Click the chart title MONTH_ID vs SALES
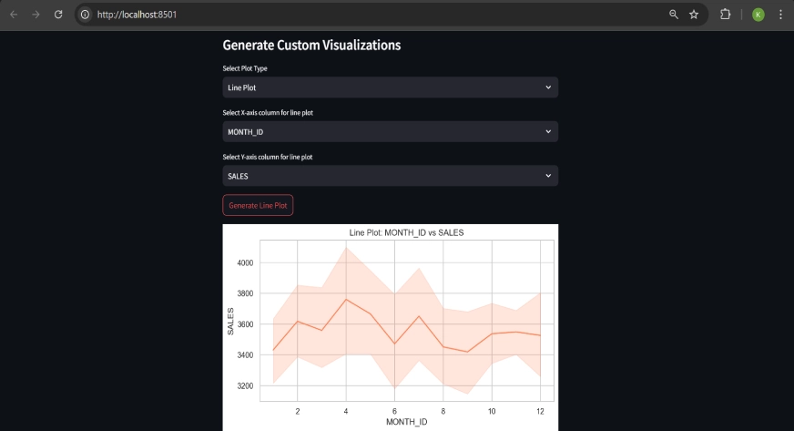 click(406, 233)
